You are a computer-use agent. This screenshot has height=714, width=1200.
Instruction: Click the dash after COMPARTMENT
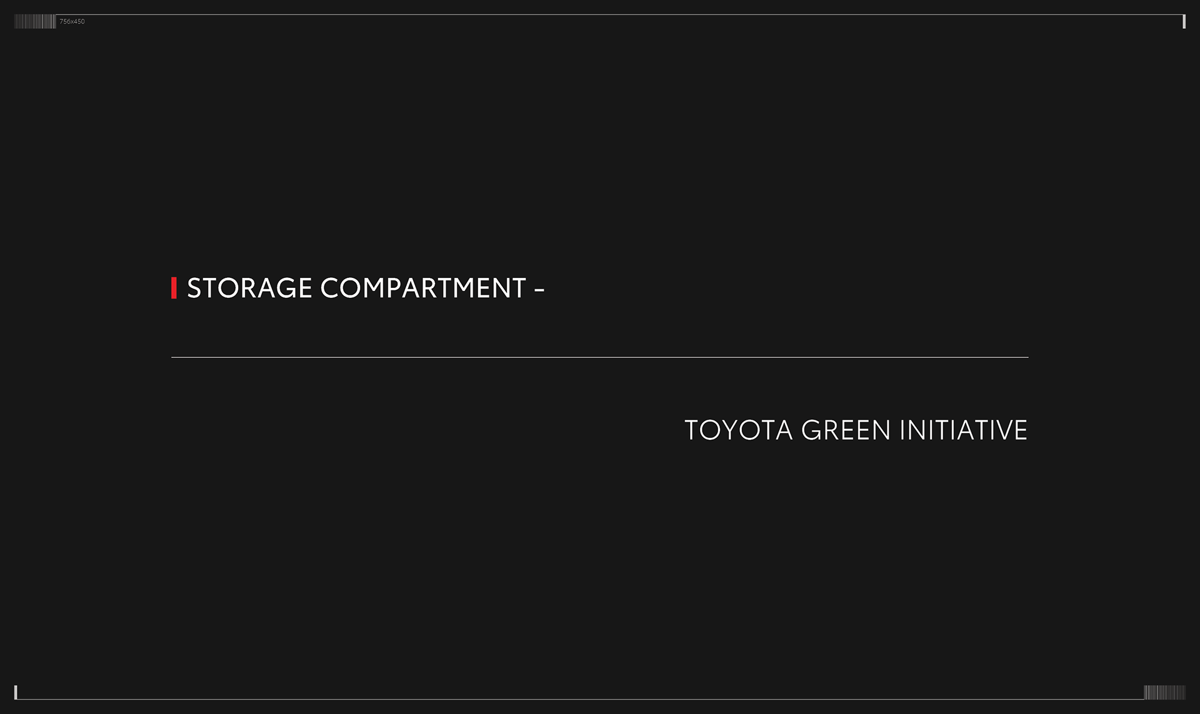pyautogui.click(x=539, y=290)
